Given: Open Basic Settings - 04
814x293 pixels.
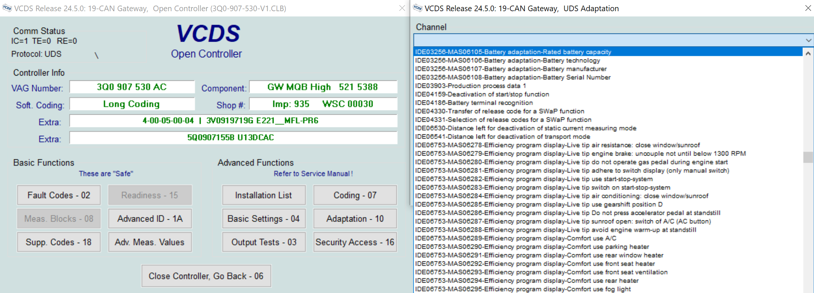Looking at the screenshot, I should coord(264,219).
